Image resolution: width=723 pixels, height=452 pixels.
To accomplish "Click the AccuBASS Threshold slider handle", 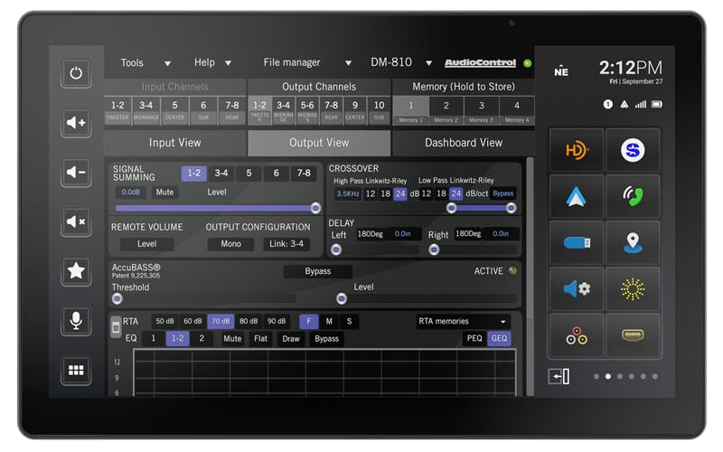I will coord(117,298).
